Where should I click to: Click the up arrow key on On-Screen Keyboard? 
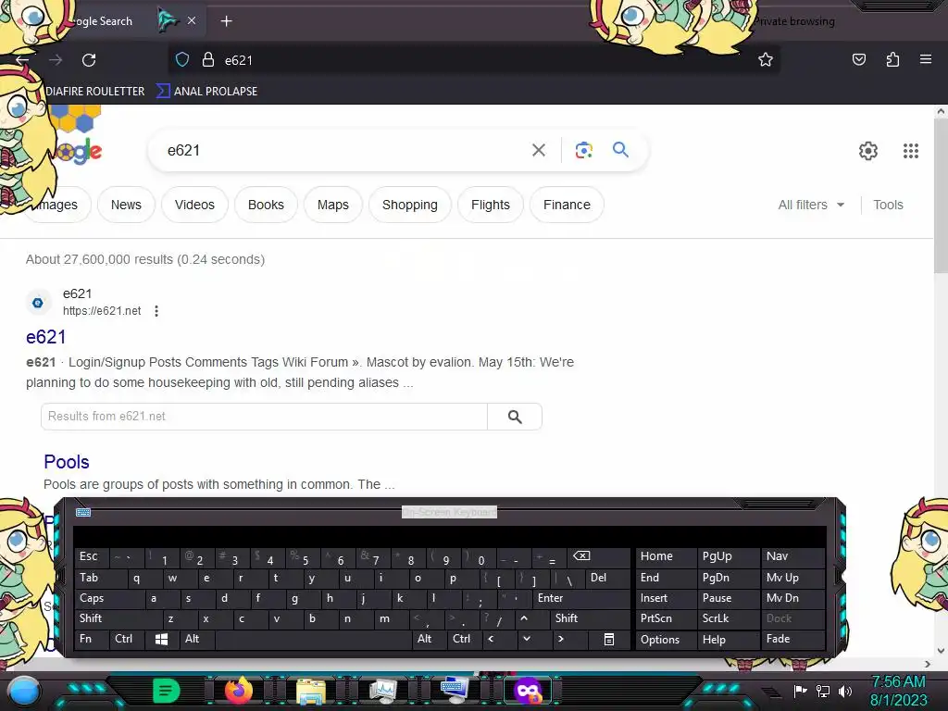pos(524,618)
